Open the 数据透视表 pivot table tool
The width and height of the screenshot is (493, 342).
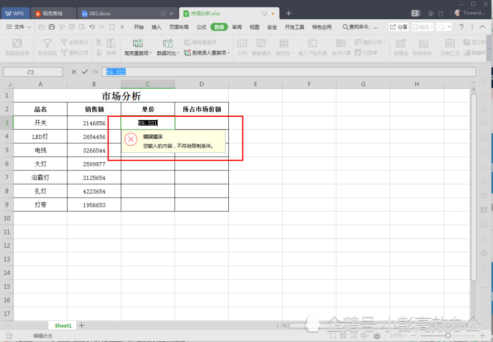(17, 47)
